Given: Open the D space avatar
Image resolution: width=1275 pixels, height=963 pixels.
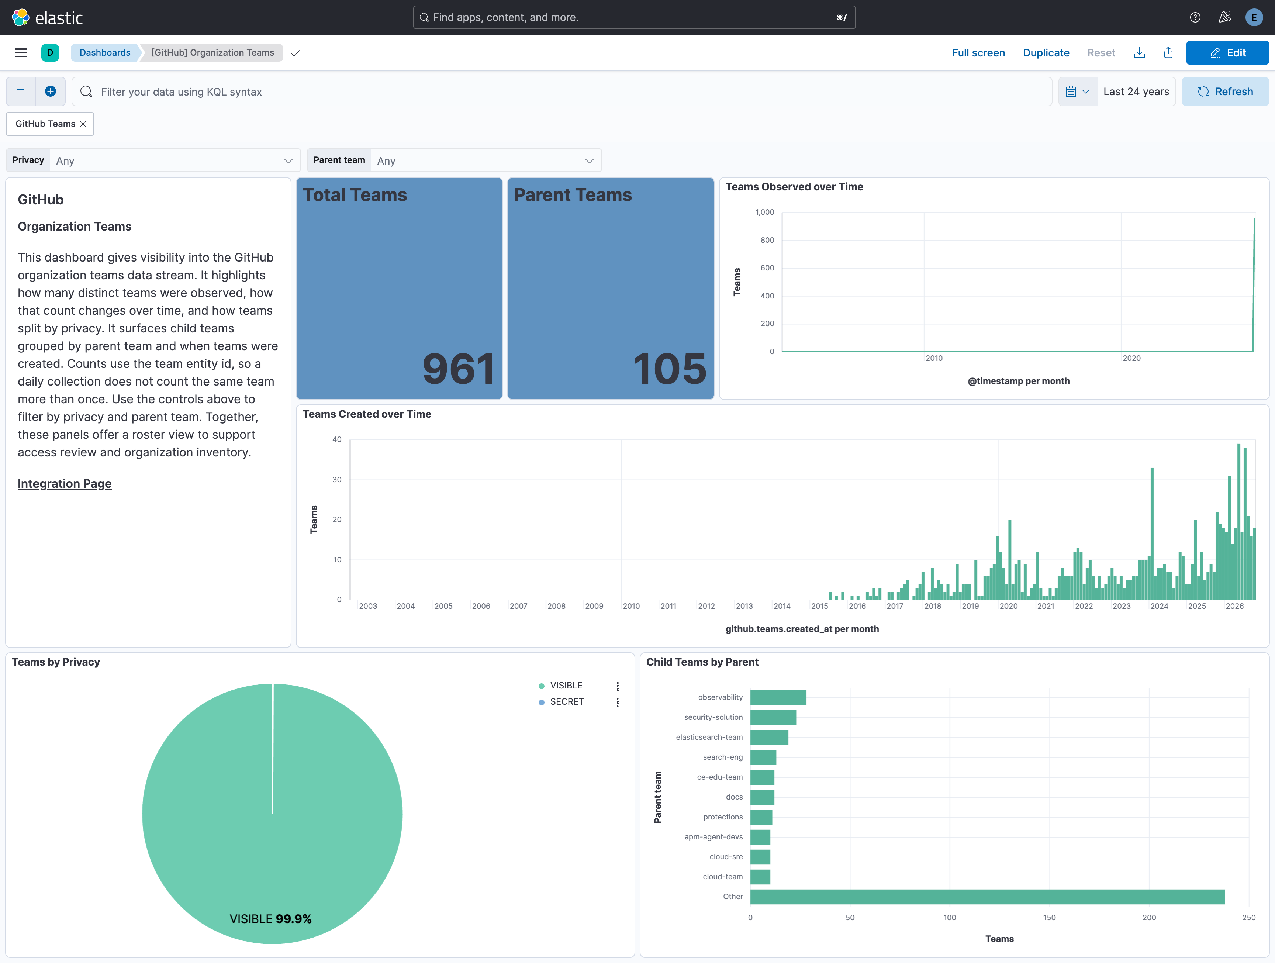Looking at the screenshot, I should point(50,52).
